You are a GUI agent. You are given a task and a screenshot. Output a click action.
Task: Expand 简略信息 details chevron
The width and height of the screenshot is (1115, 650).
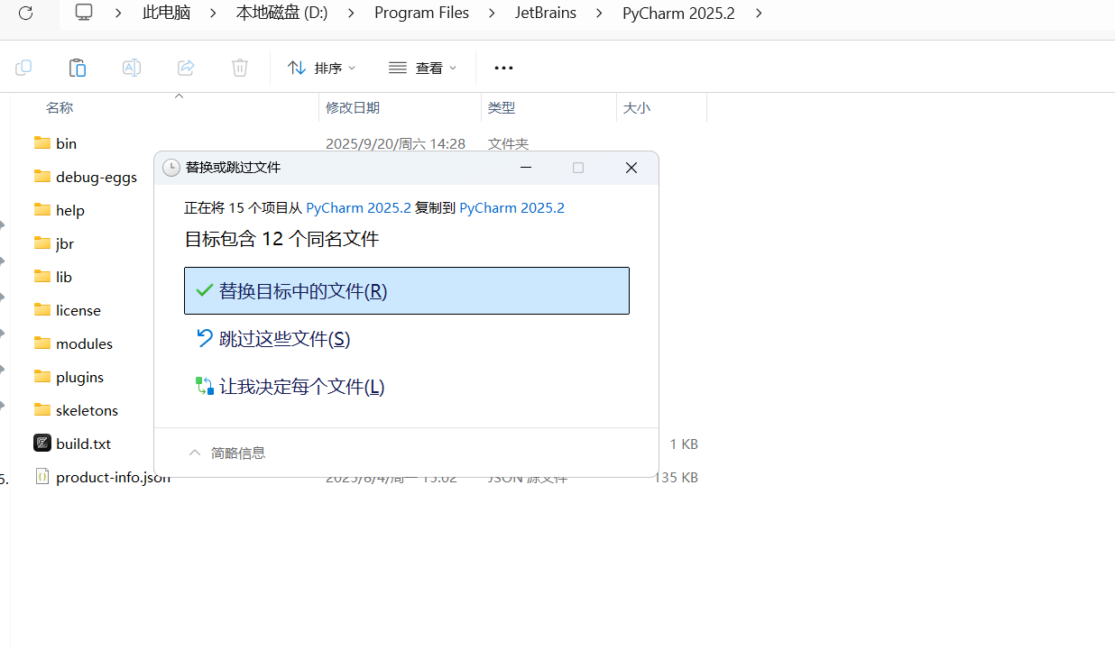pyautogui.click(x=194, y=453)
